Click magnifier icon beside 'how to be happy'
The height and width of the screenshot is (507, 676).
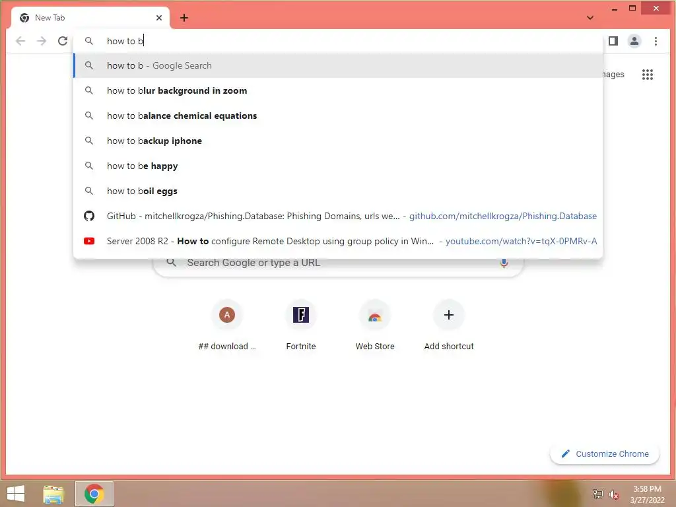click(89, 166)
